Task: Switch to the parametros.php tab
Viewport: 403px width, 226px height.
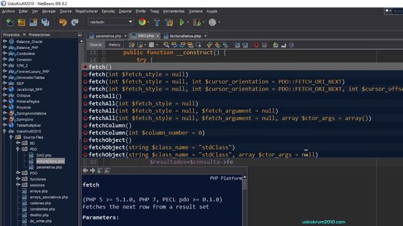Action: pos(108,36)
